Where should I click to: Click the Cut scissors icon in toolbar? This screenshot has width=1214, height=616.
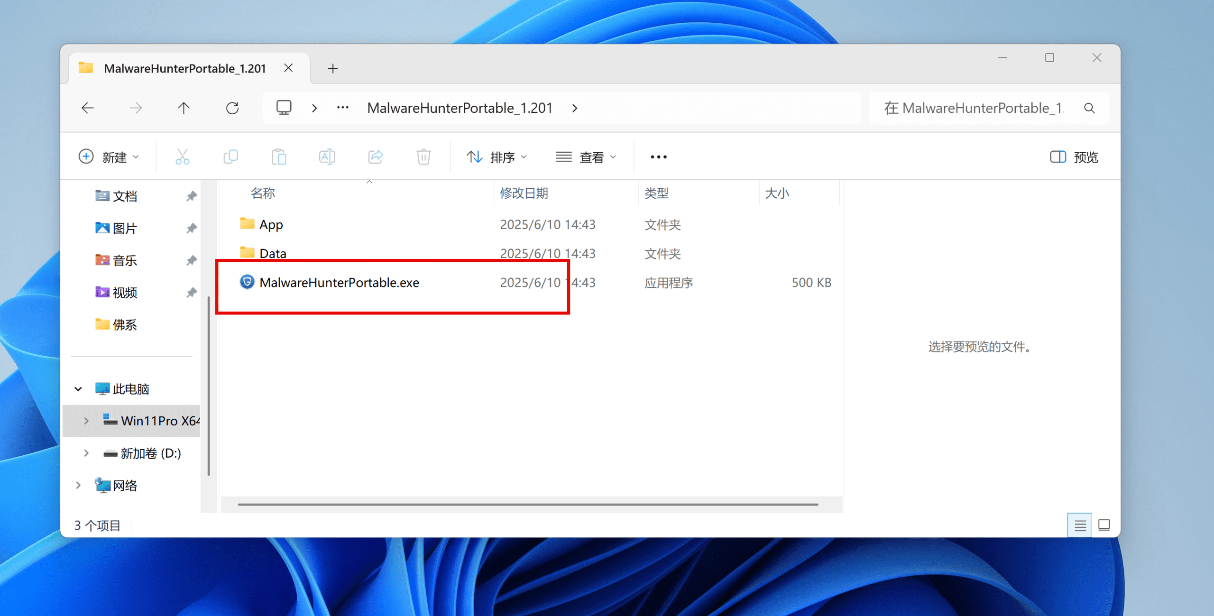(183, 157)
